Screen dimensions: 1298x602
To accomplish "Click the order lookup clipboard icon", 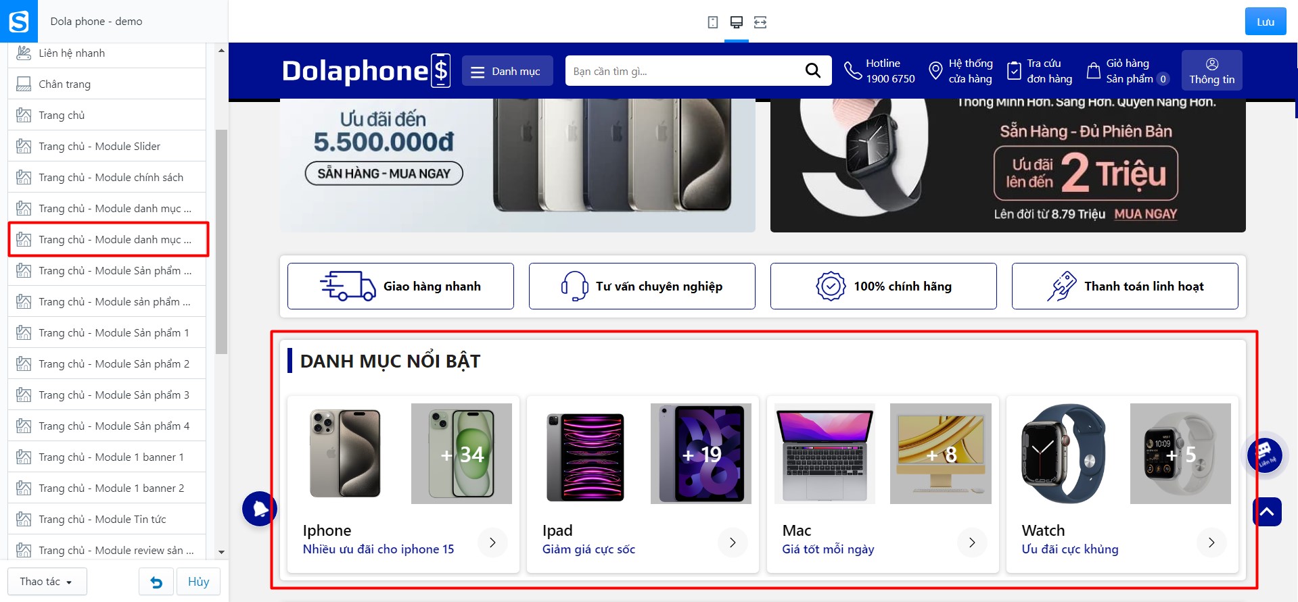I will 1014,70.
